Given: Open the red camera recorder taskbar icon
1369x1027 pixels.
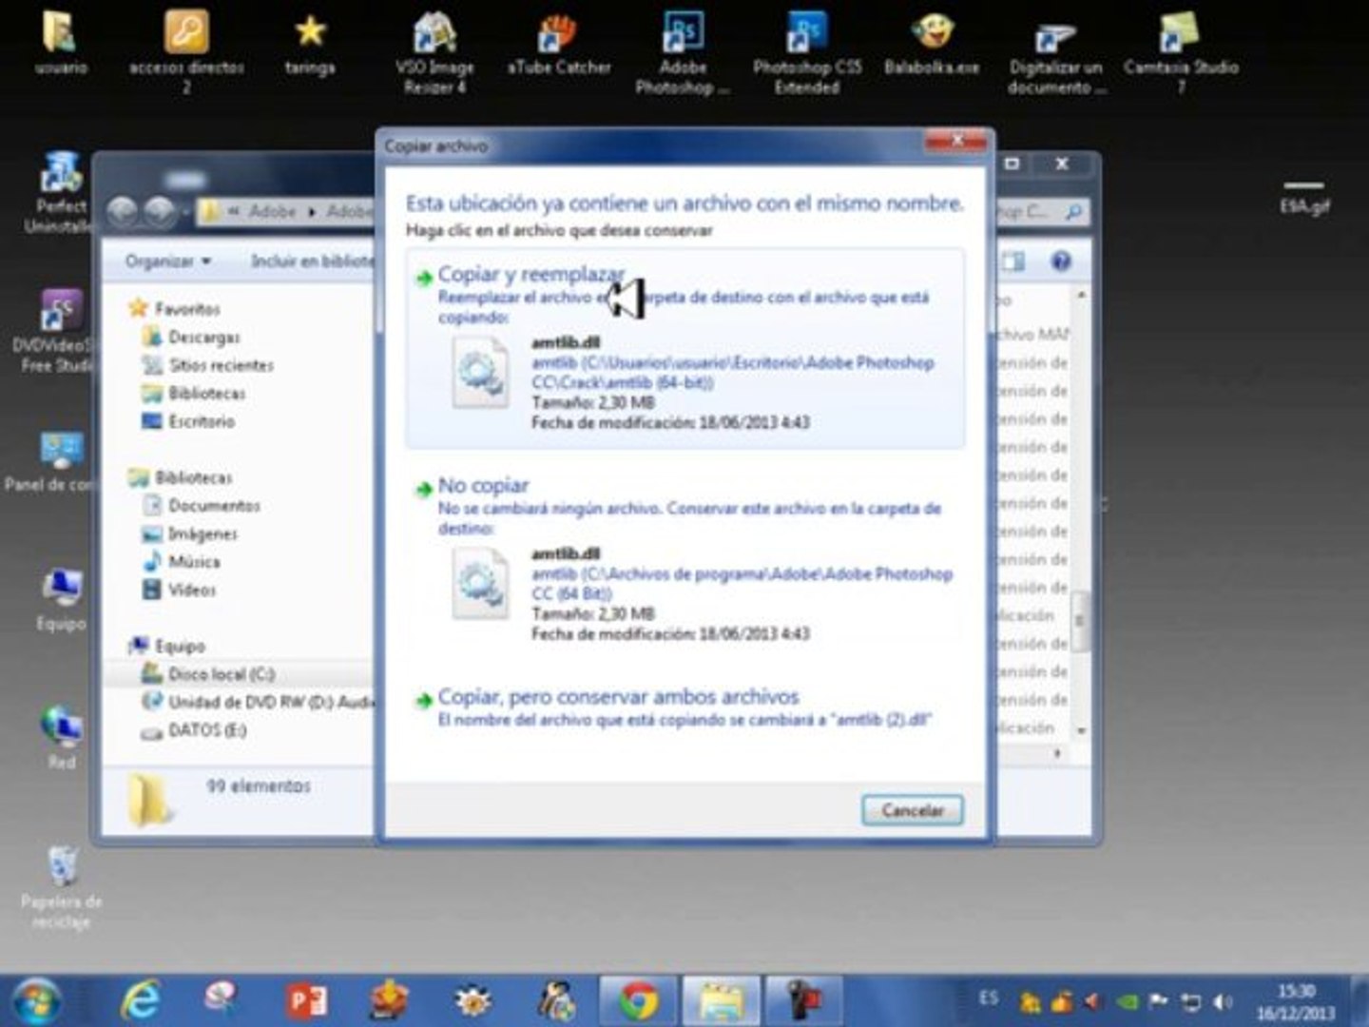Looking at the screenshot, I should 803,1000.
